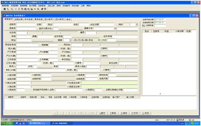The height and width of the screenshot is (126, 201).
Task: Open the 年龄 unit dropdown
Action: coord(137,24)
